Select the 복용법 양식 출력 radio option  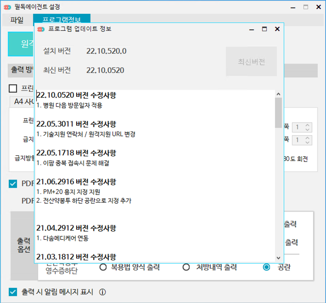tap(103, 267)
